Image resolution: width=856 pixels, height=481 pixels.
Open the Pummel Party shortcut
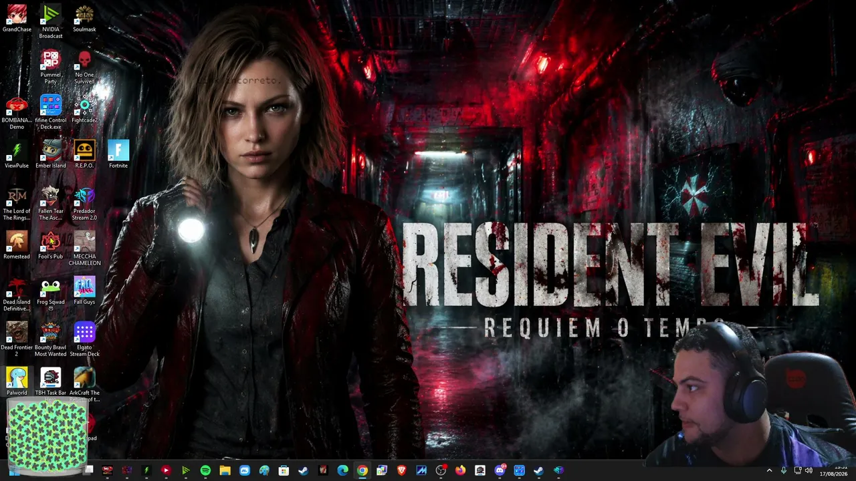51,67
